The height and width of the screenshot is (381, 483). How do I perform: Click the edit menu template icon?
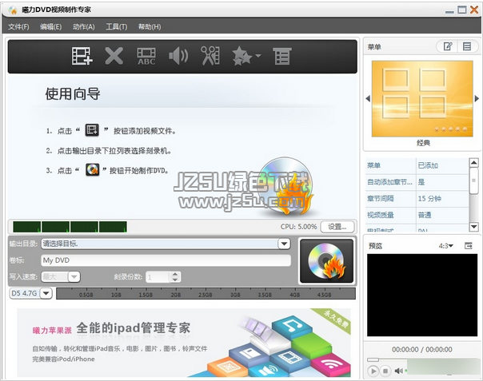[448, 46]
